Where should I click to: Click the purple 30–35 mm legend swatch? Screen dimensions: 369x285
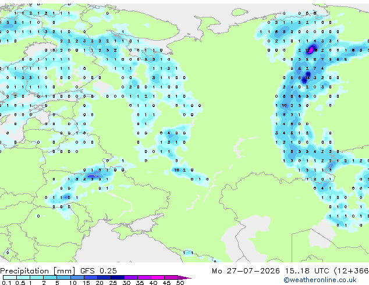tap(131, 277)
